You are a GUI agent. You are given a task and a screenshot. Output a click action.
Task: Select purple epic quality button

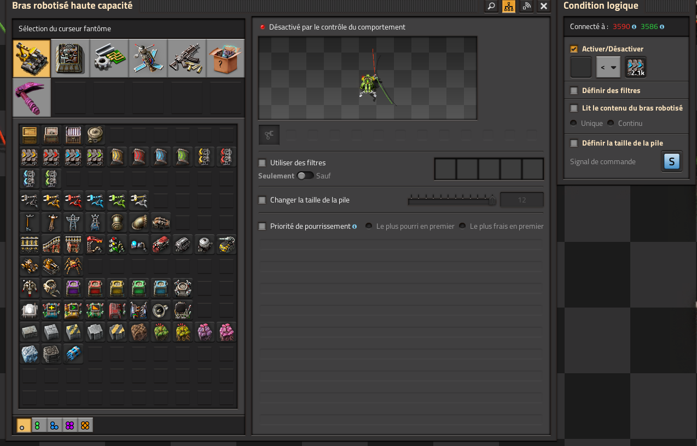pyautogui.click(x=69, y=425)
